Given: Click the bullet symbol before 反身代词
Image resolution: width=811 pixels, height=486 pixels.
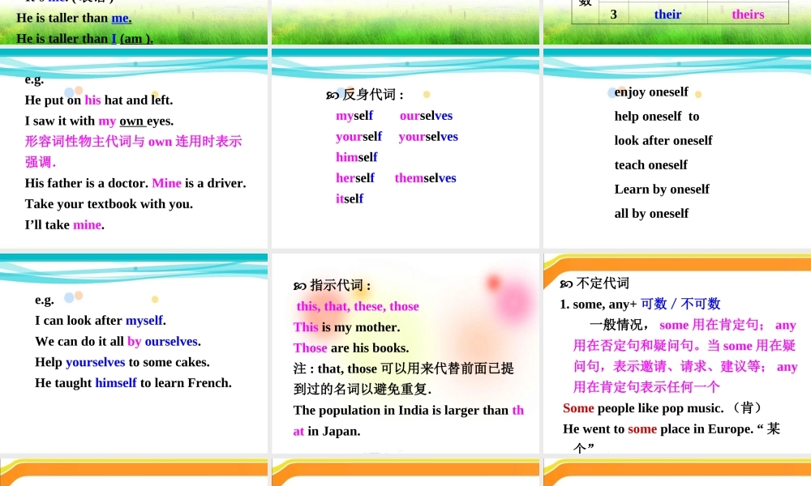Looking at the screenshot, I should pyautogui.click(x=333, y=96).
